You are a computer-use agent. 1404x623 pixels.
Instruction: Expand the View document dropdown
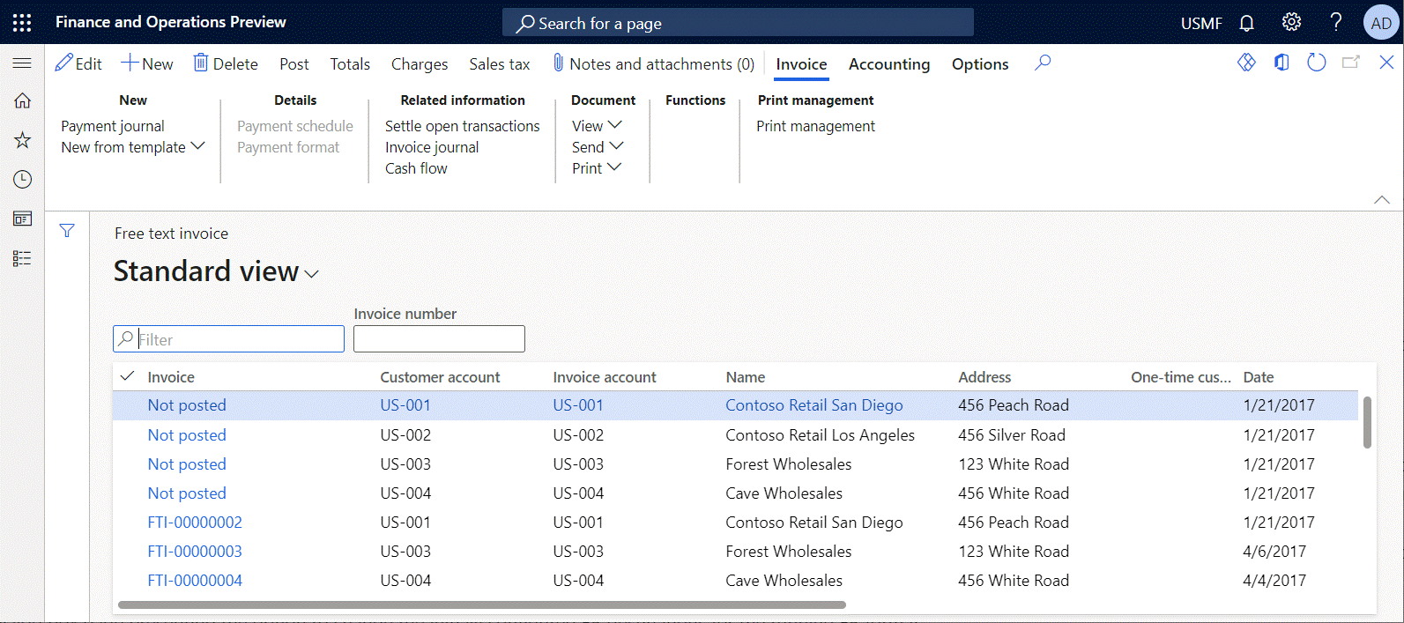coord(597,126)
